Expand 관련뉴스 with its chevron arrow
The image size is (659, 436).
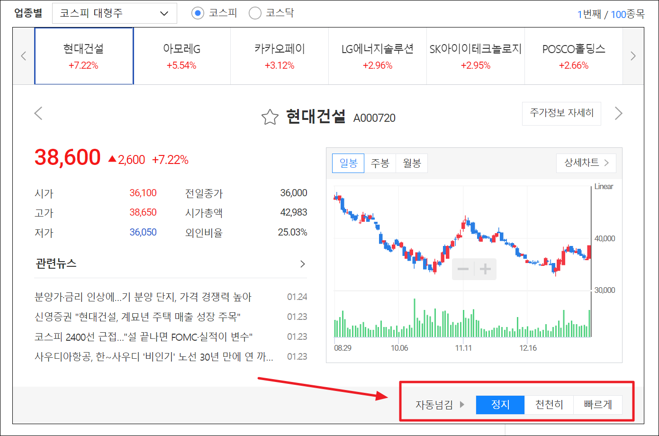[302, 264]
